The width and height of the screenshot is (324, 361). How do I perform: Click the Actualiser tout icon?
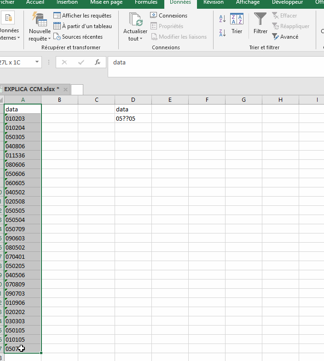point(136,19)
